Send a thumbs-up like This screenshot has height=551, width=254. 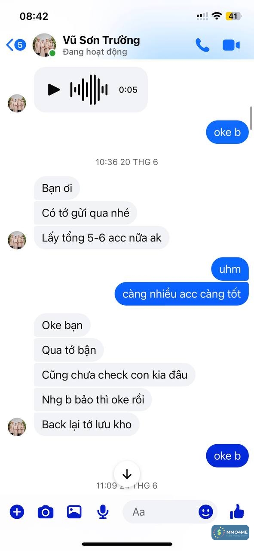(237, 511)
